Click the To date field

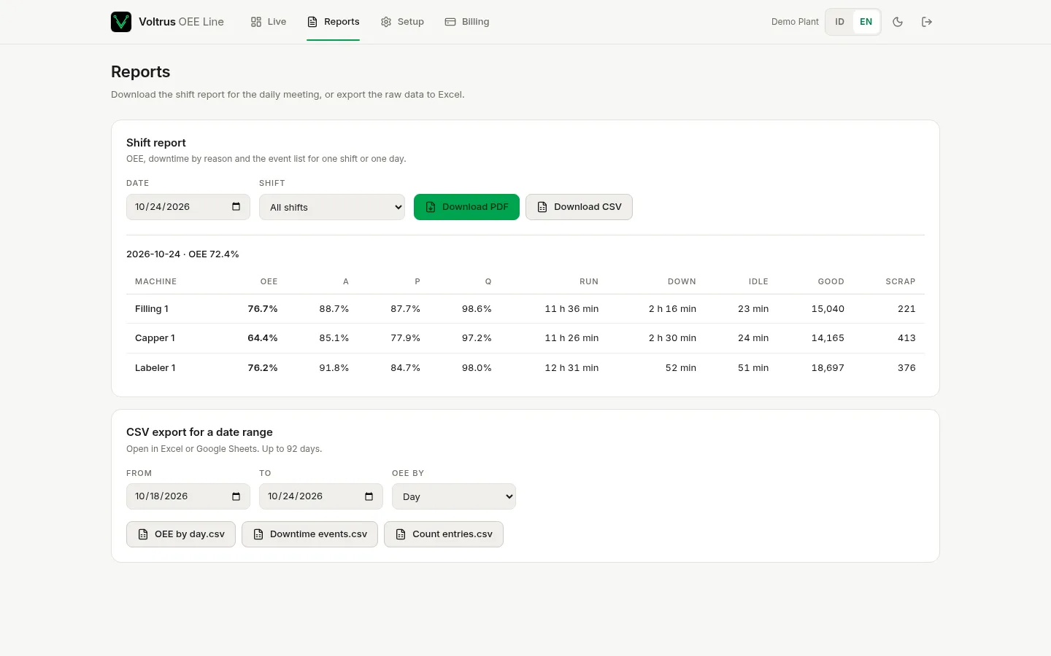(321, 496)
